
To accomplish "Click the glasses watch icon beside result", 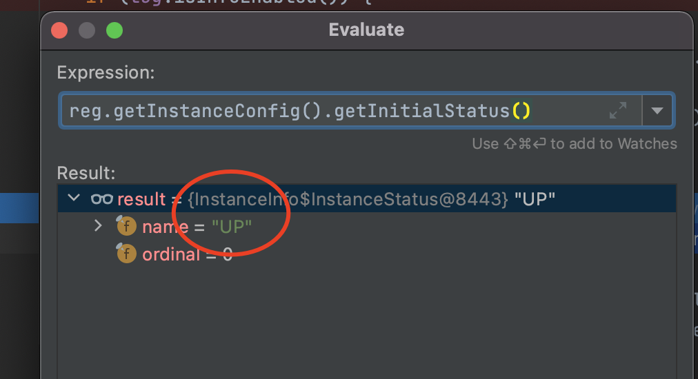I will point(101,199).
